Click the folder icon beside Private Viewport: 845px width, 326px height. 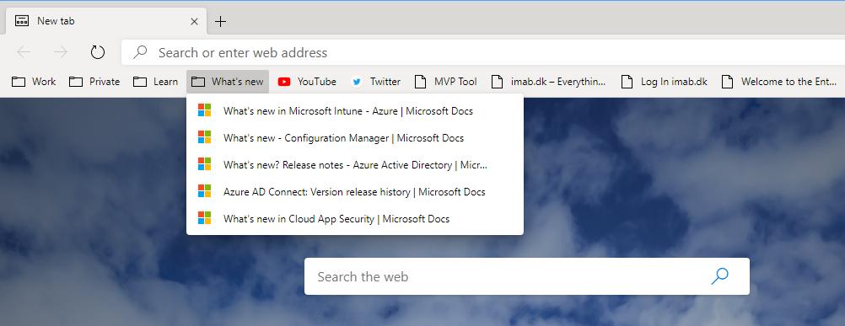(x=76, y=82)
